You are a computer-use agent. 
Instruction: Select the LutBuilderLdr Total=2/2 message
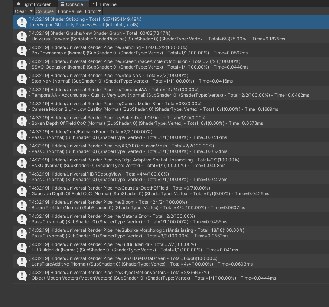tap(171, 247)
